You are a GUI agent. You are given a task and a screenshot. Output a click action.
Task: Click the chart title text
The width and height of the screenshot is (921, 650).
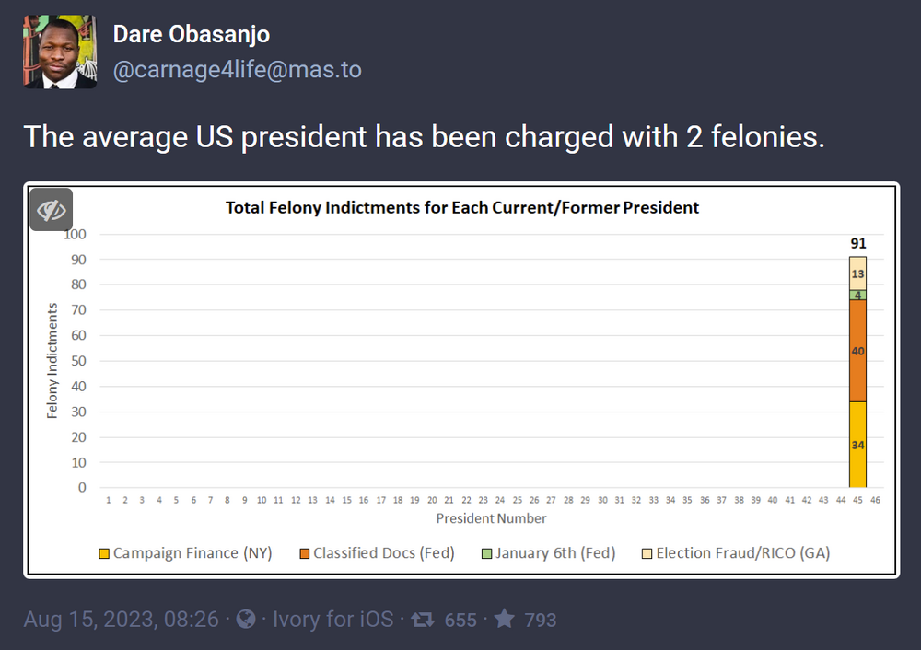click(462, 208)
